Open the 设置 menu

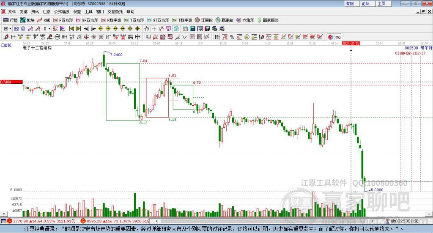coord(77,11)
